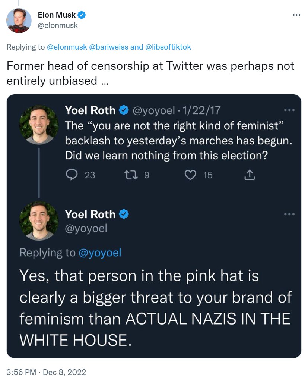Screen dimensions: 308x382
Task: Click the @yoyoel mention in Replying to
Action: [100, 253]
